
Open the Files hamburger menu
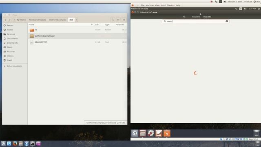[x=124, y=20]
